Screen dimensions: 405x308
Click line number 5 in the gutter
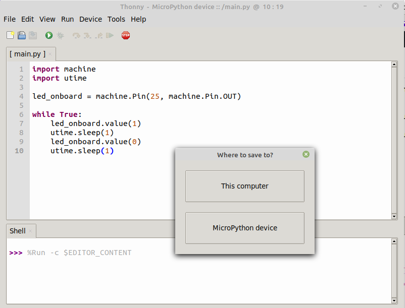(21, 105)
